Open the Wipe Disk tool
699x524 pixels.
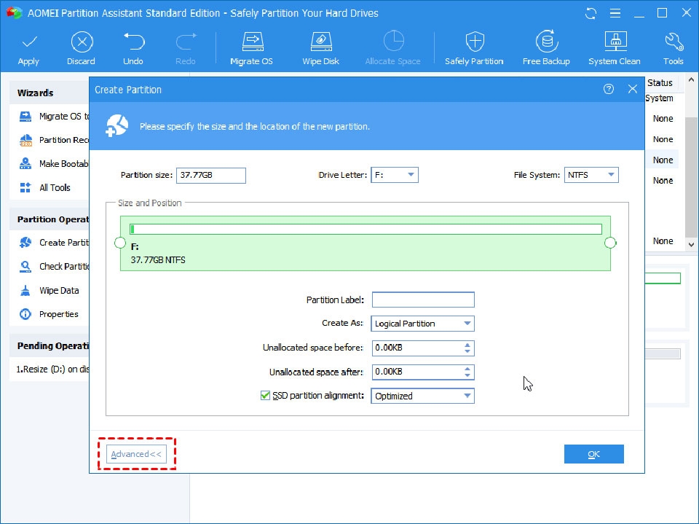click(320, 47)
